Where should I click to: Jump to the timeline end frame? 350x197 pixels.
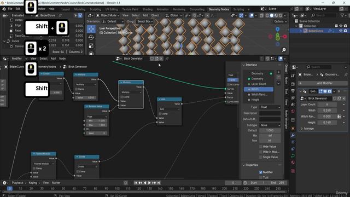pyautogui.click(x=159, y=183)
